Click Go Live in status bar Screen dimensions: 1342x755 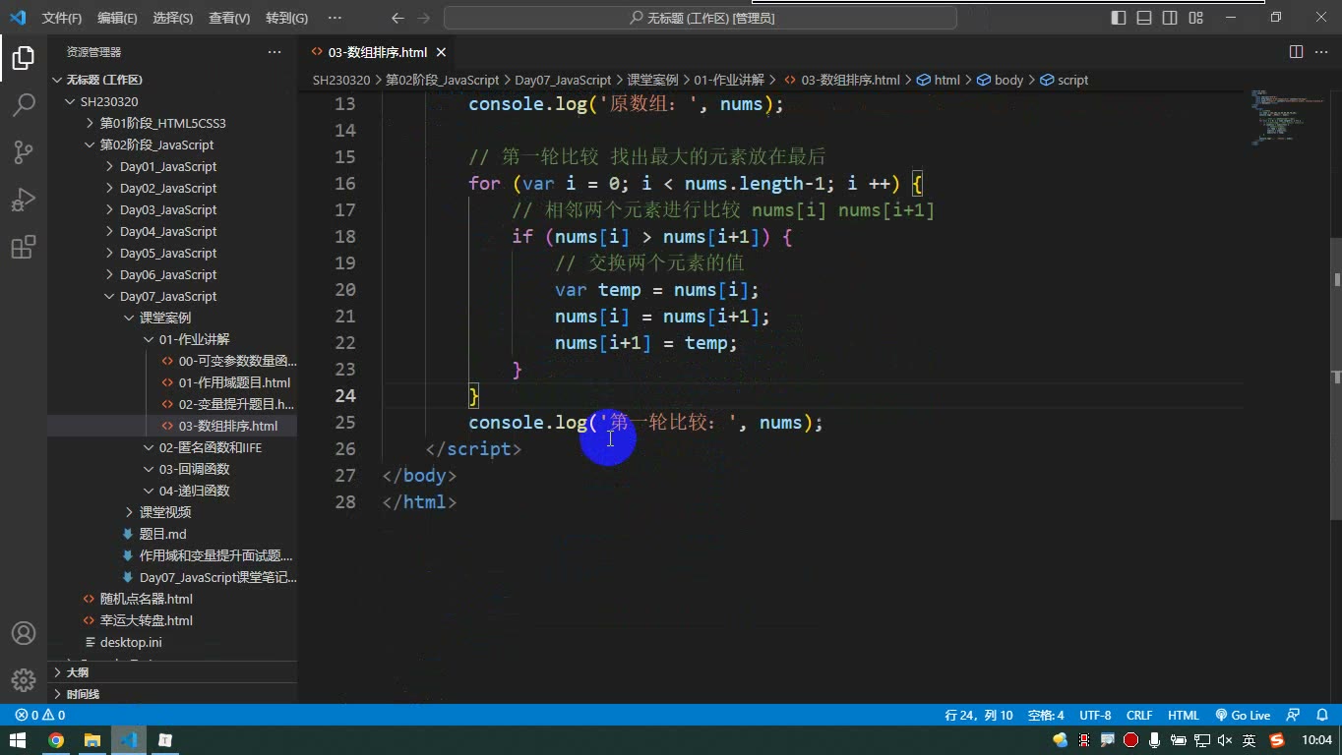point(1243,716)
